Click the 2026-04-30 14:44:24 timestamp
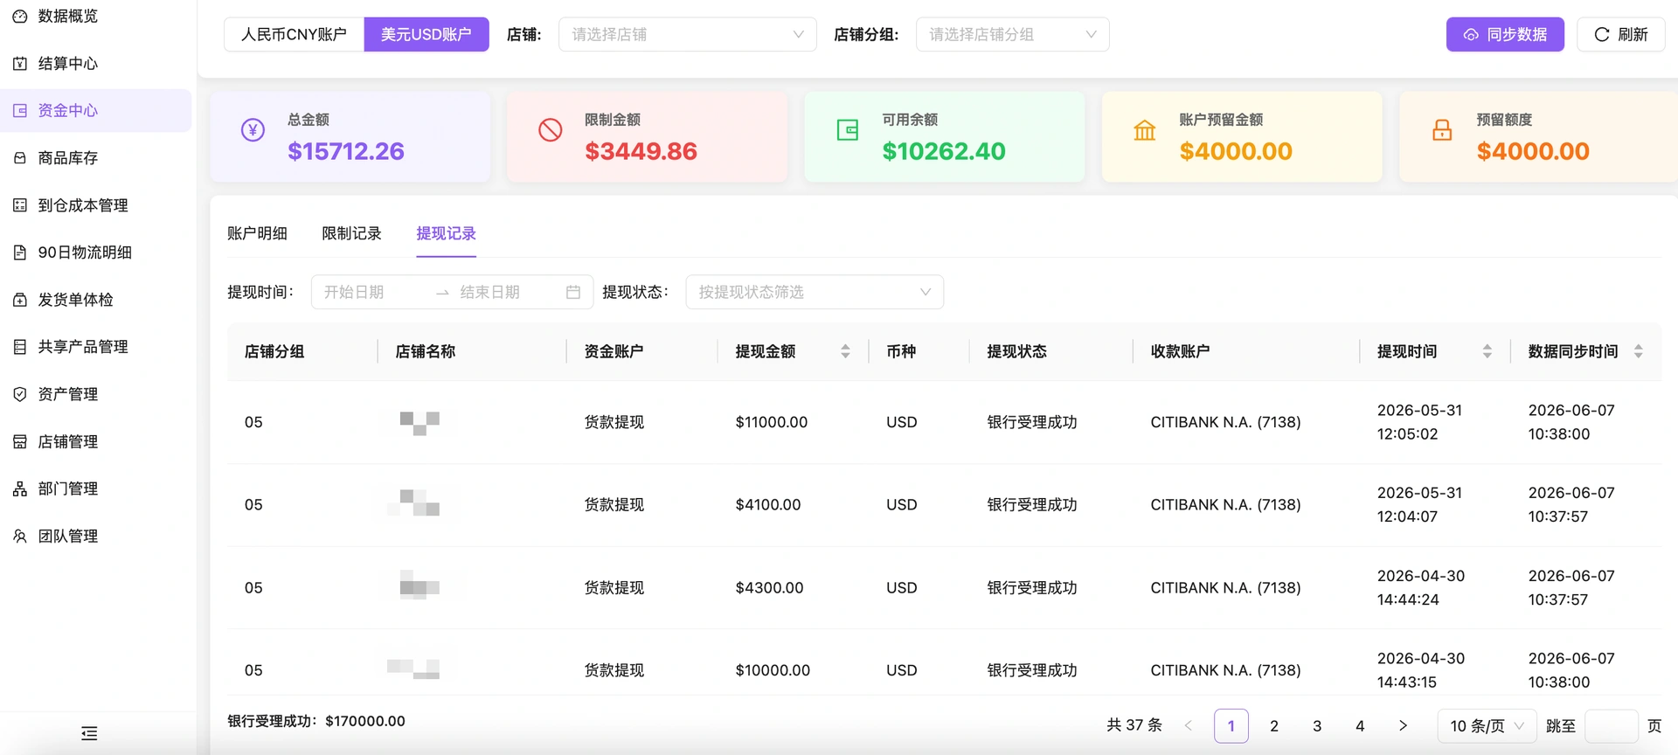 click(1421, 587)
